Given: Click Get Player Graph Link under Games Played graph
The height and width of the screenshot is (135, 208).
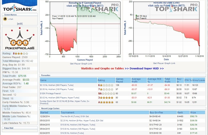Looking at the screenshot, I should pyautogui.click(x=81, y=63).
